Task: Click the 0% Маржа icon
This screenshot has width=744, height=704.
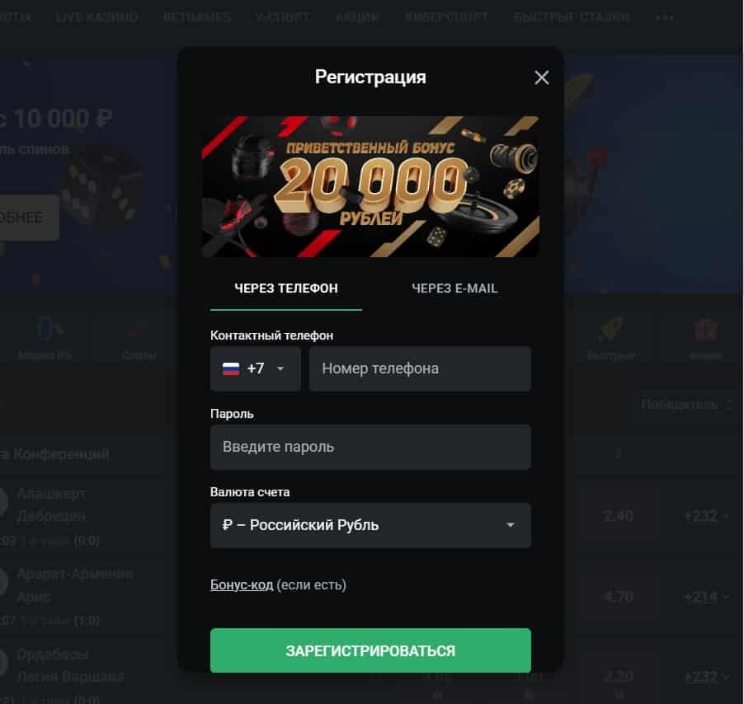Action: point(49,329)
